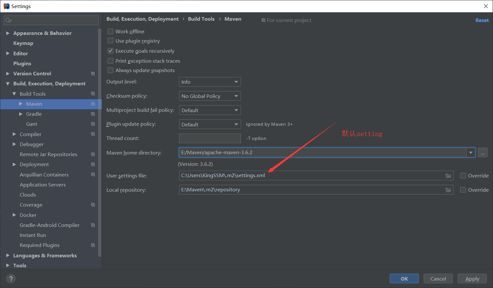Expand Appearance & Behavior tree node
Screen dimensions: 493x288
click(x=8, y=33)
